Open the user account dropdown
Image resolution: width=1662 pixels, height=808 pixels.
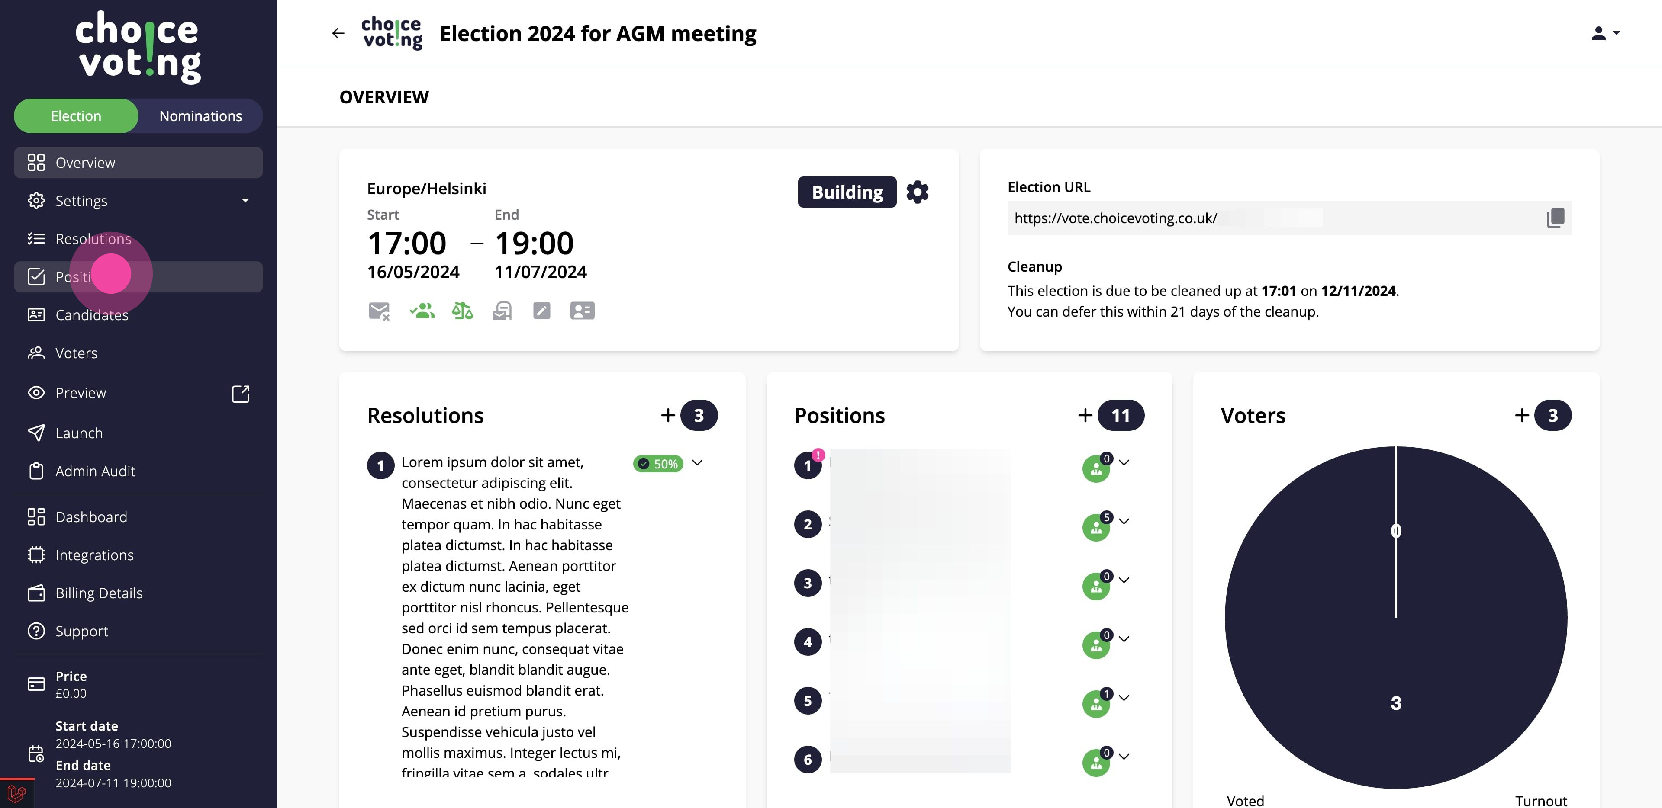1605,33
